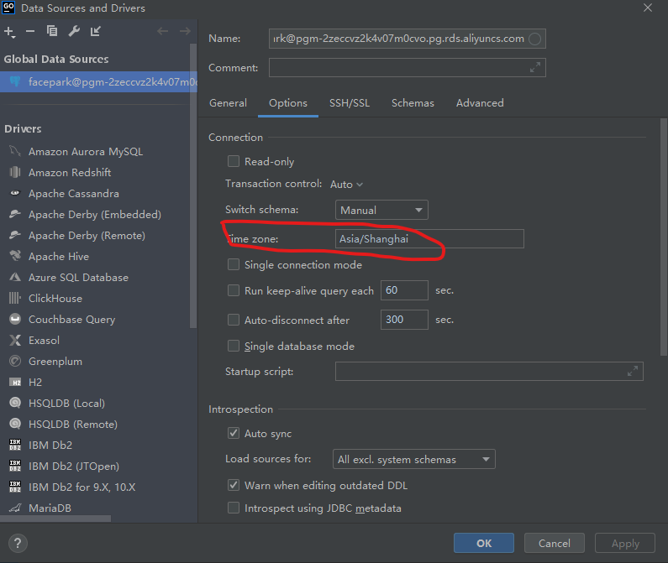Click the wrench settings icon in toolbar
The image size is (668, 563).
point(74,31)
